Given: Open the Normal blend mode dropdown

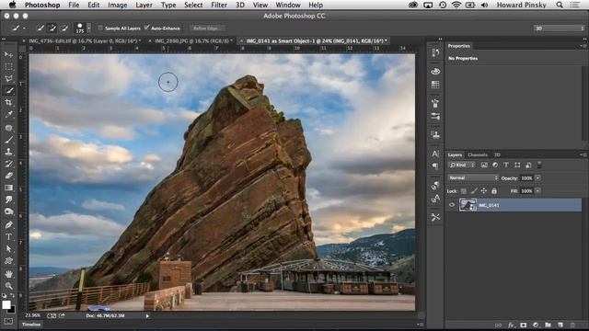Looking at the screenshot, I should 473,177.
